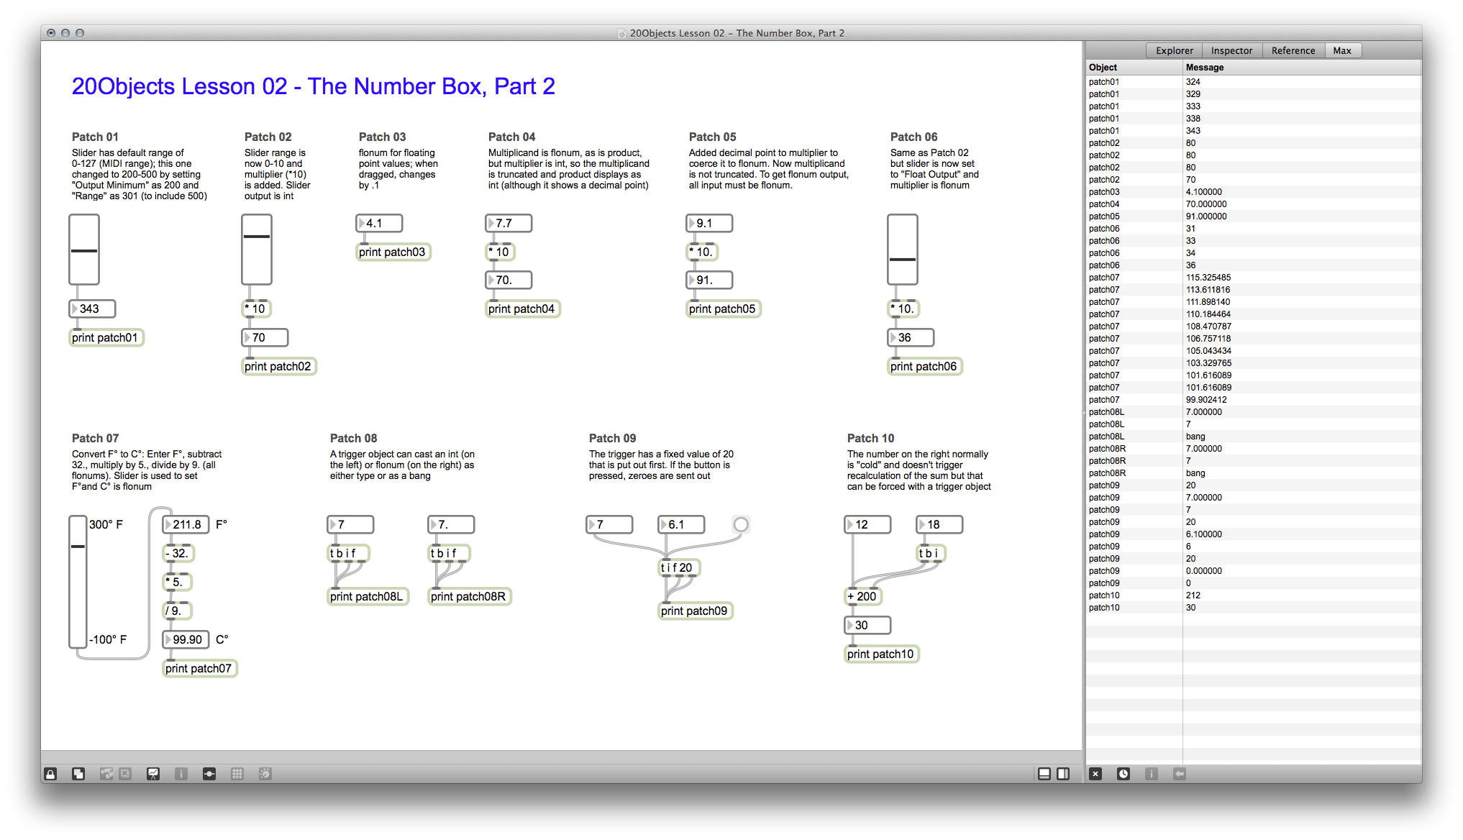Select the patch09 row showing 6.100000

coord(1254,534)
